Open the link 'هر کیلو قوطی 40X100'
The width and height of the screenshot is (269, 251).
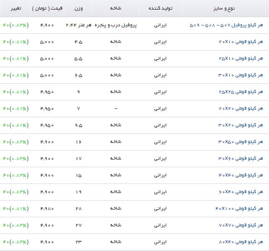[x=239, y=208]
